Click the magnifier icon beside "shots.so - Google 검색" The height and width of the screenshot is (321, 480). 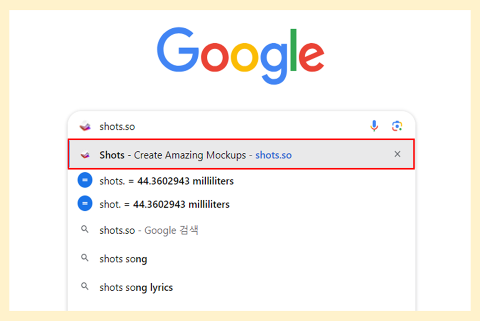85,230
